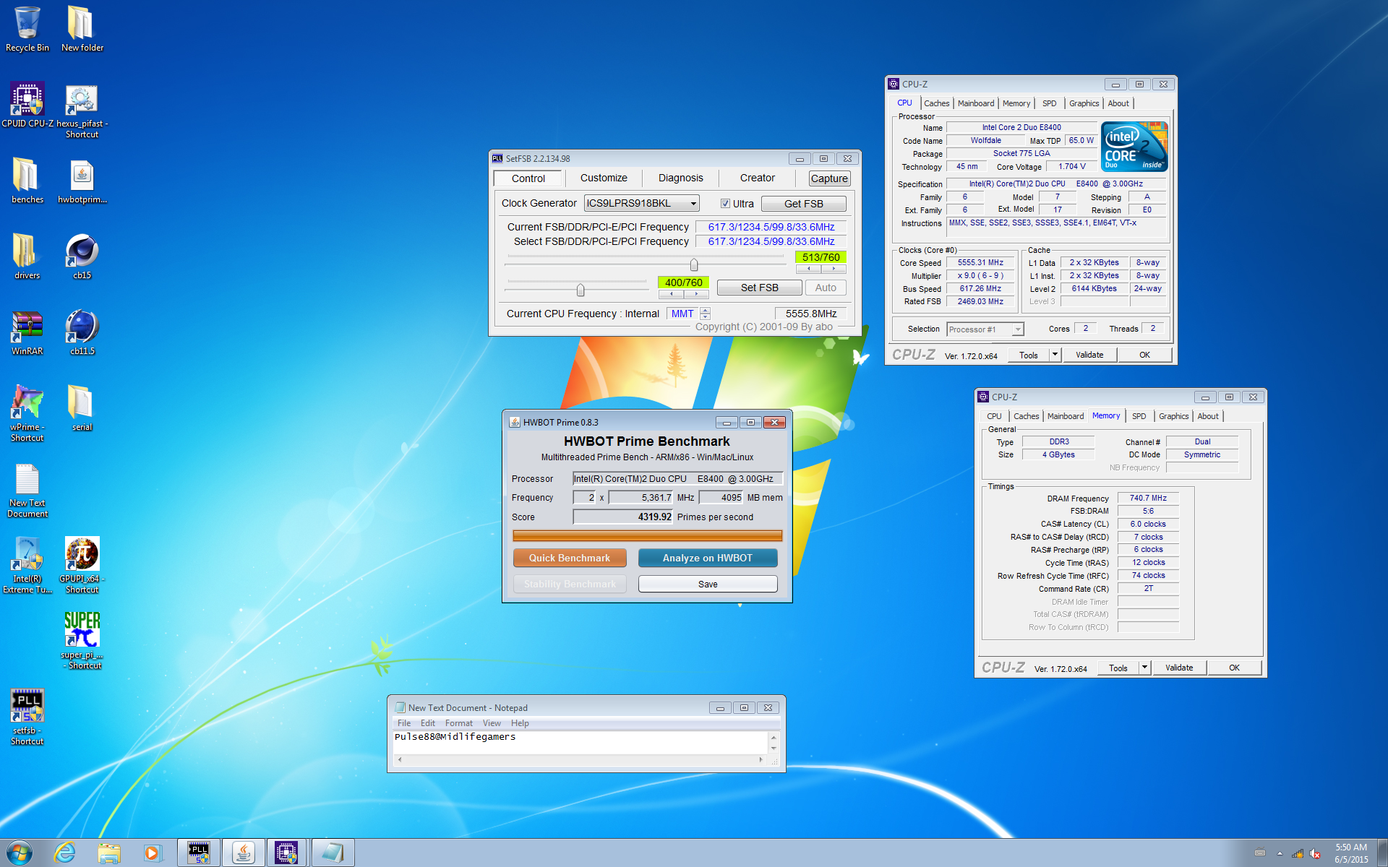Open the Tools dropdown arrow in Memory CPU-Z
Screen dimensions: 1388x867
coord(1144,668)
